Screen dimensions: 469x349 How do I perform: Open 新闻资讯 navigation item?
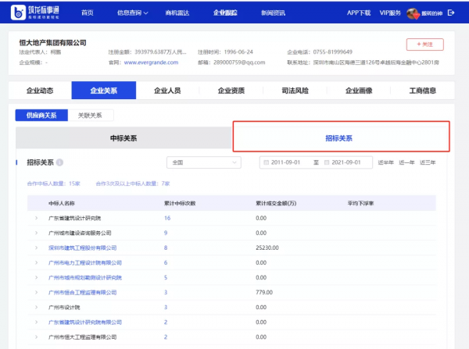(273, 12)
